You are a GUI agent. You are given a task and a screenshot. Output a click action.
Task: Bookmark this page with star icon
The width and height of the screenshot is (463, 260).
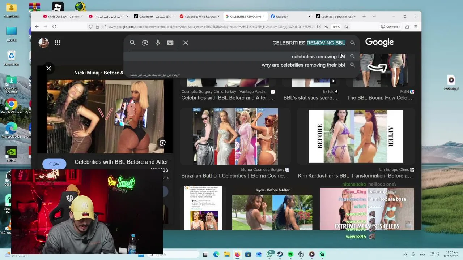(x=346, y=26)
